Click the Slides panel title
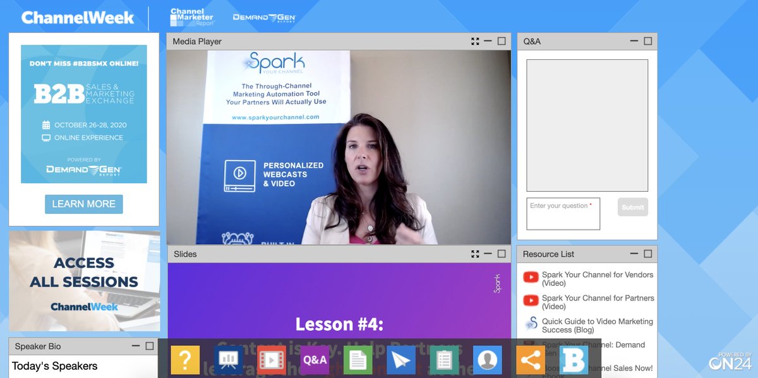The width and height of the screenshot is (758, 378). [x=185, y=254]
